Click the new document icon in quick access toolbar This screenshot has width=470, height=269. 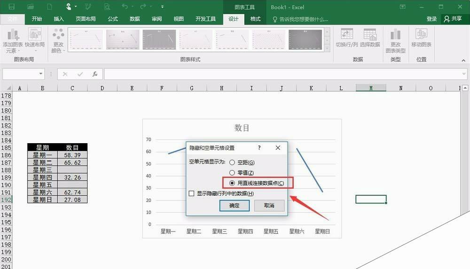tap(49, 7)
